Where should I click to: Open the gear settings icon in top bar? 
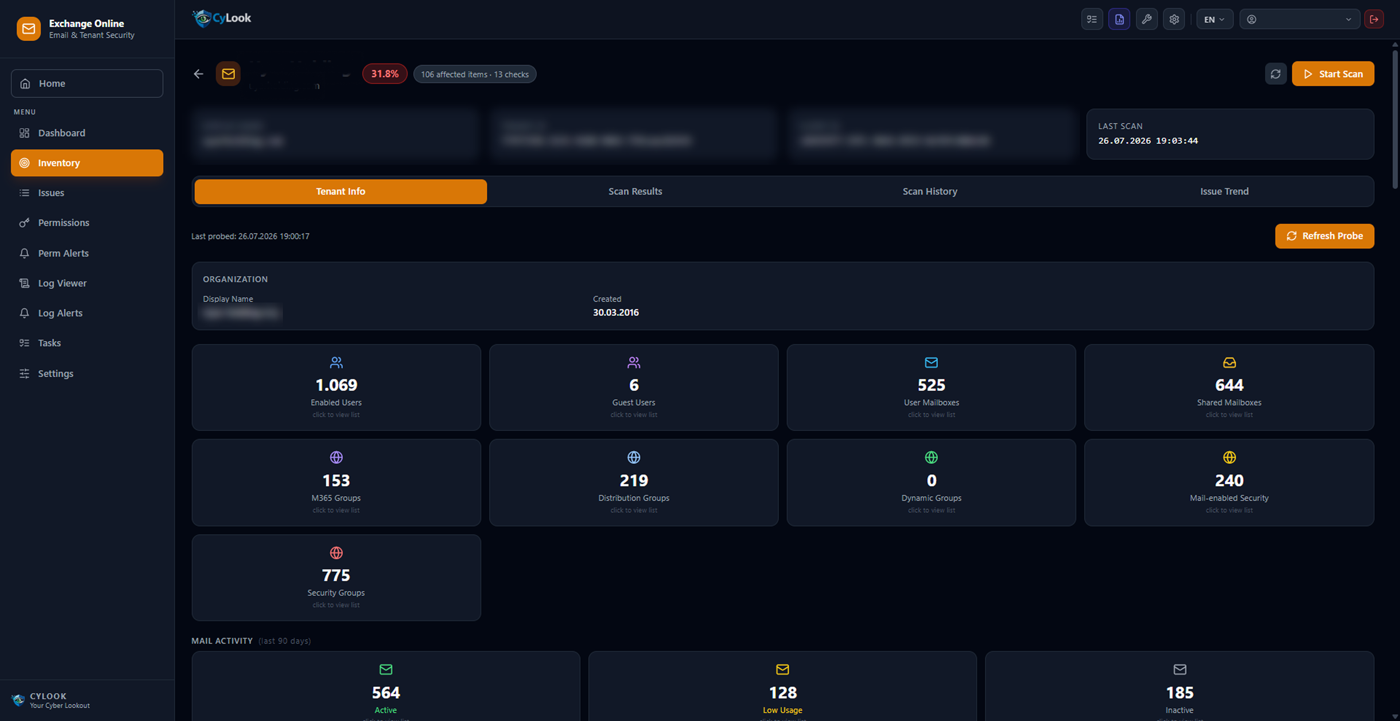tap(1174, 20)
